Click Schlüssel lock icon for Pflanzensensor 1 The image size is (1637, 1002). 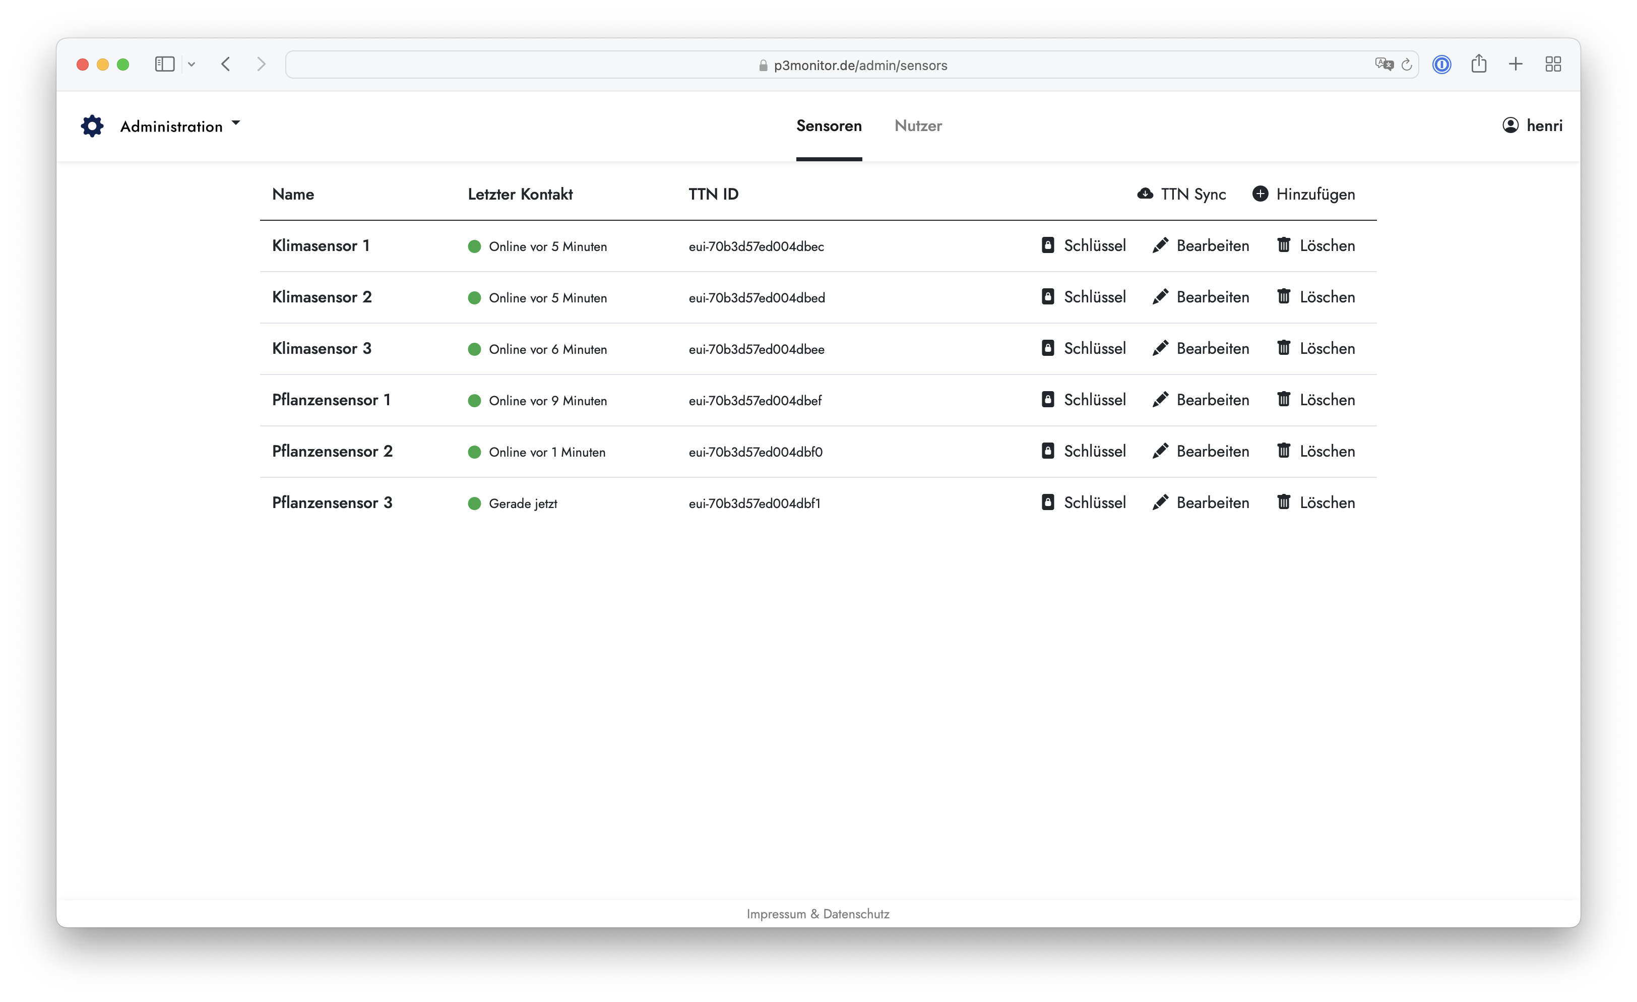1048,399
